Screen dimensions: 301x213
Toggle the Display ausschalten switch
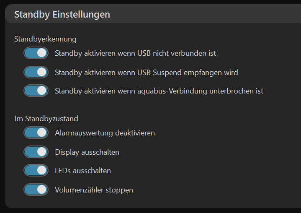[36, 152]
